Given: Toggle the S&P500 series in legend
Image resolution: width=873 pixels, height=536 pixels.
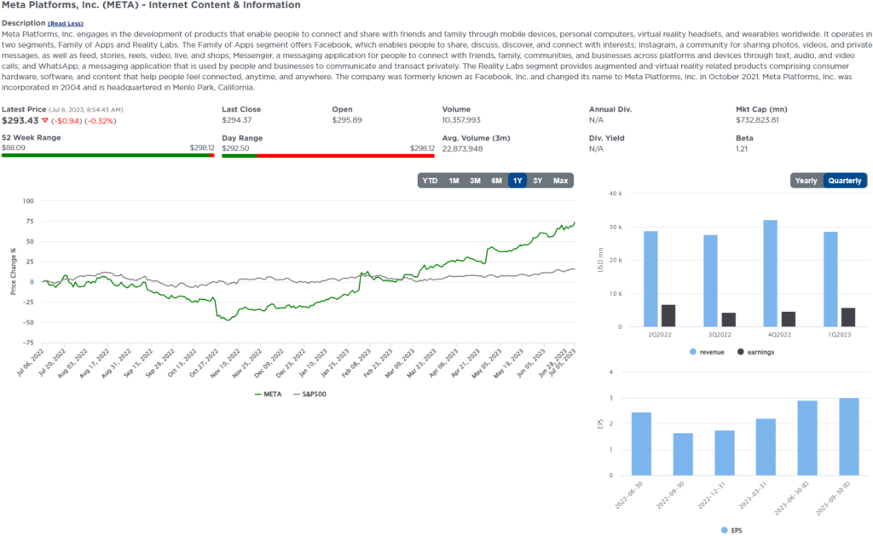Looking at the screenshot, I should (x=309, y=394).
